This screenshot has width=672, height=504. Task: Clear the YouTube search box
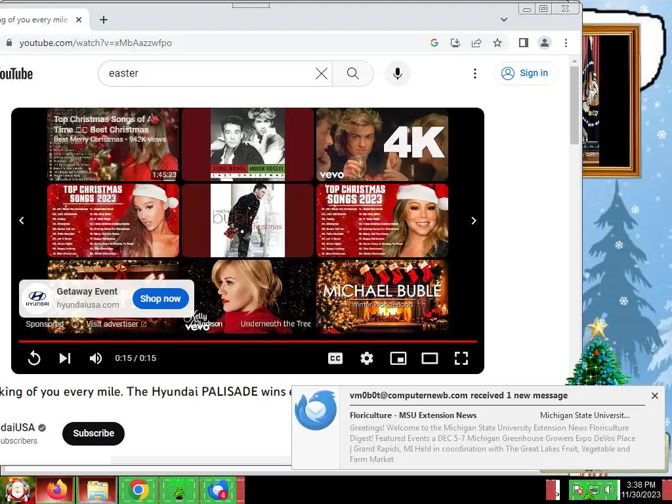pos(322,73)
